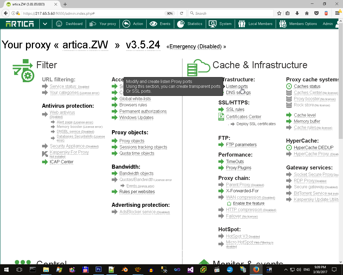Open FTP parameters
This screenshot has width=343, height=275.
241,145
